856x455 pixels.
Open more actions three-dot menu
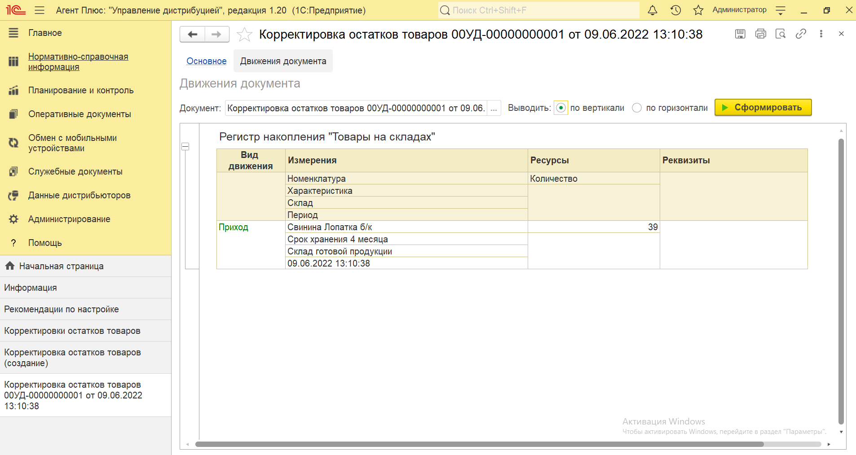click(x=821, y=34)
